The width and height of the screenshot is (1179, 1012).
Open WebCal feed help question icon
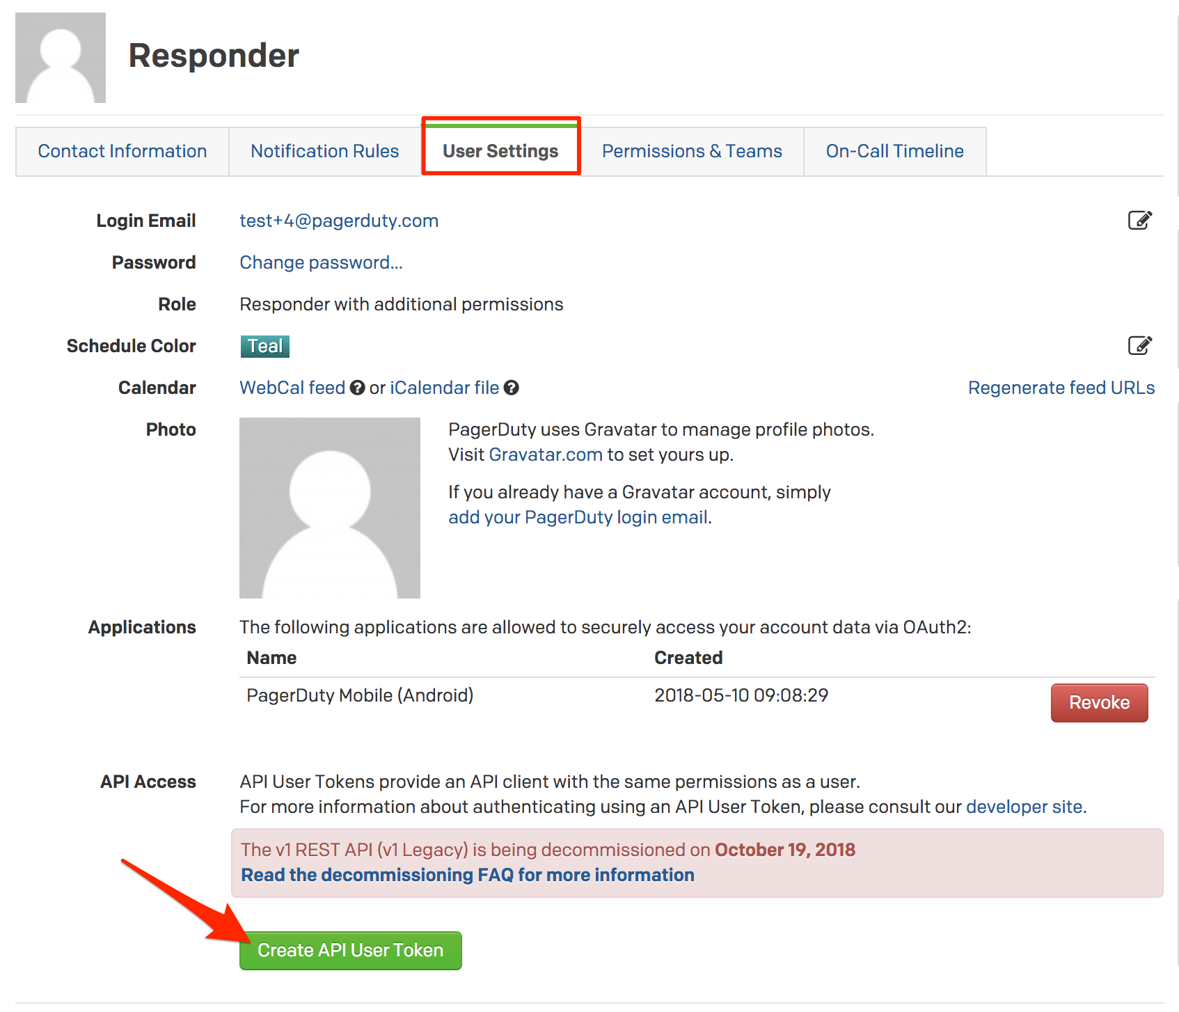click(357, 388)
